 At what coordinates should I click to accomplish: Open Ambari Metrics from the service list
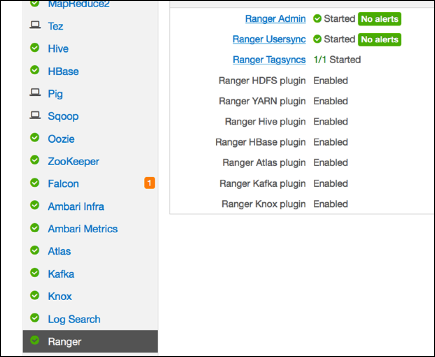[x=83, y=229]
